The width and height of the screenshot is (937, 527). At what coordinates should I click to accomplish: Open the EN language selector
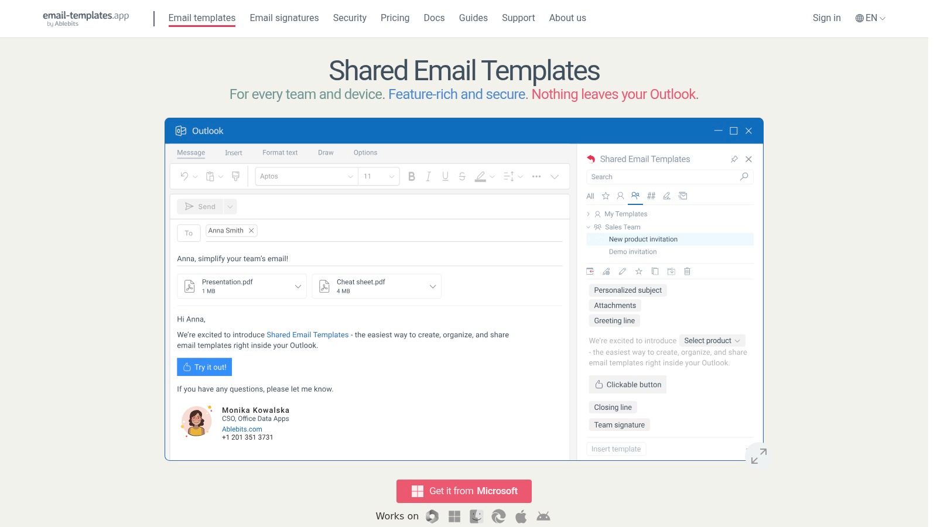[x=870, y=18]
